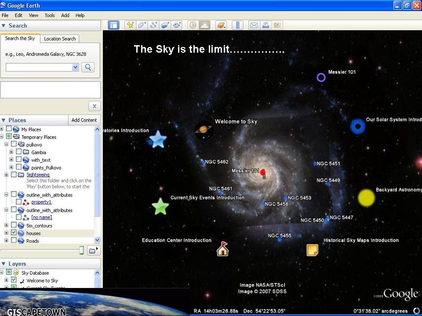Record a tour with the camera icon
The width and height of the screenshot is (422, 316).
click(177, 25)
